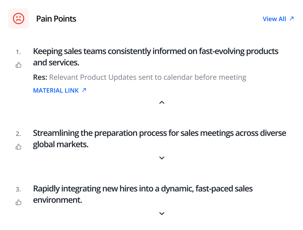Viewport: 303px width, 230px height.
Task: Expand the new hires pain point
Action: pos(162,213)
